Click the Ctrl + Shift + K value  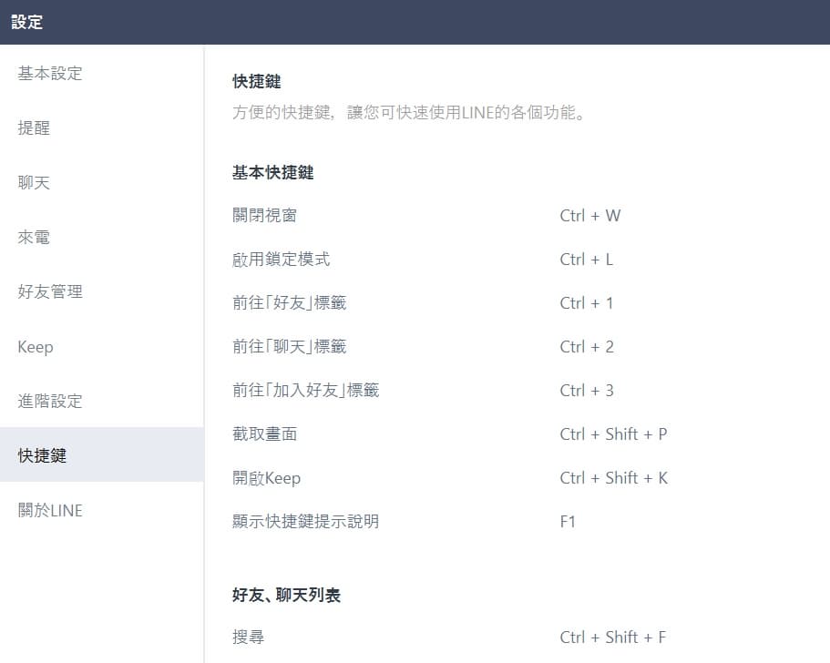614,478
